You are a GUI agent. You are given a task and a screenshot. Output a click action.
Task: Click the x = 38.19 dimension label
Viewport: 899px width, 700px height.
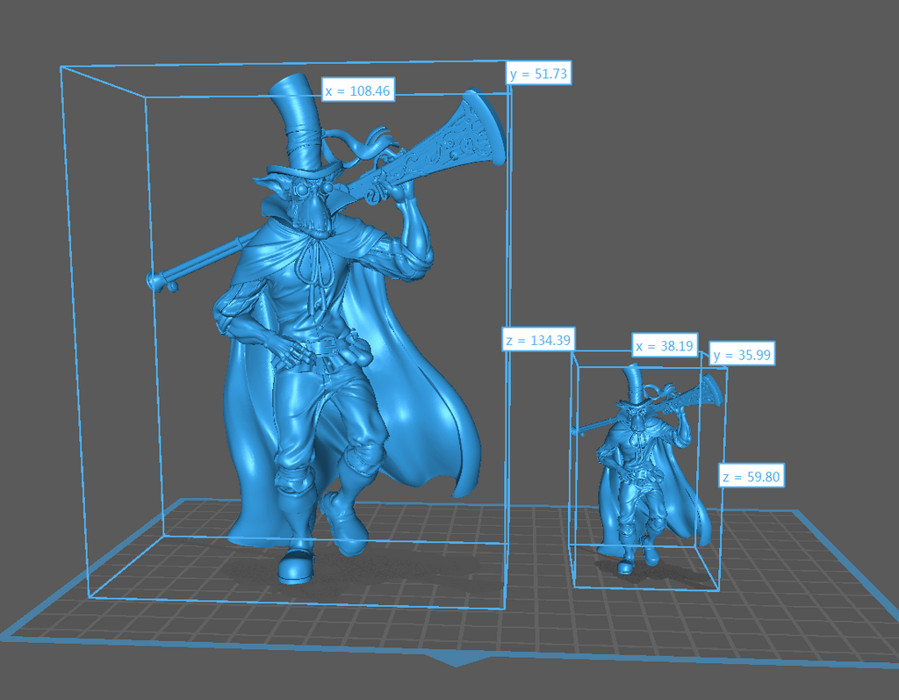(664, 346)
